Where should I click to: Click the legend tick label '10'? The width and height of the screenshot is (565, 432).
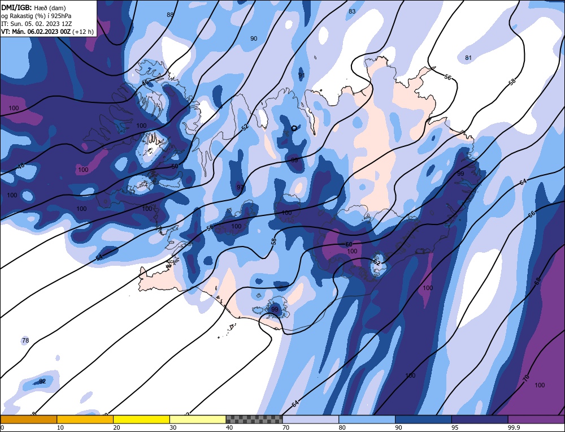(60, 427)
